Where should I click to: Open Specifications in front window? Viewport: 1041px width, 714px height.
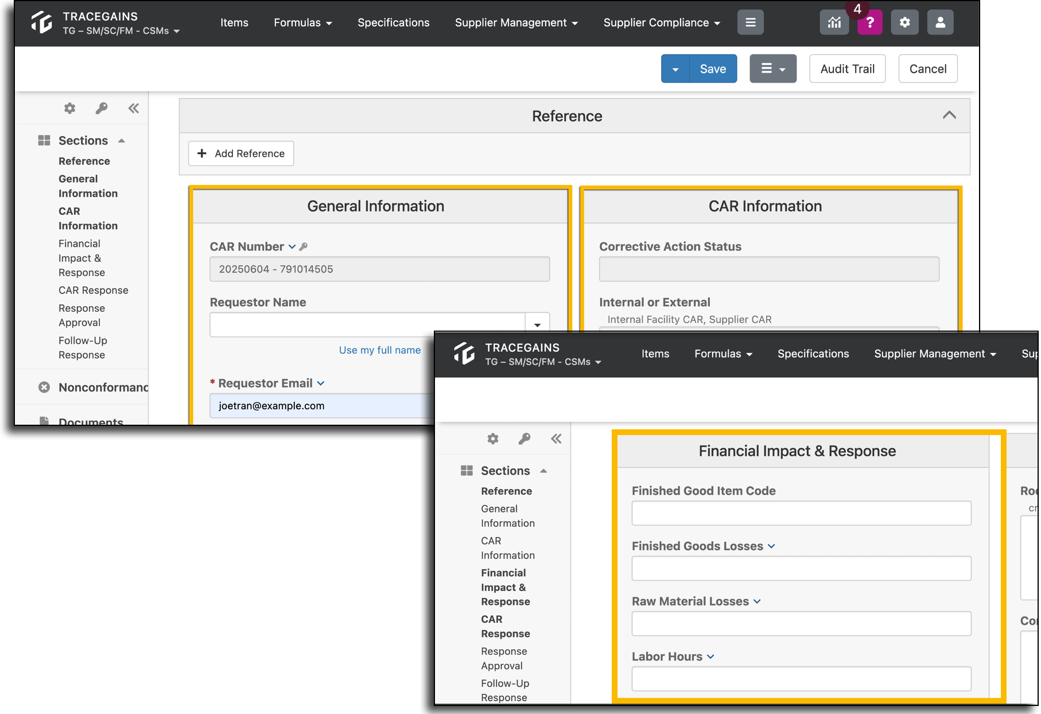[x=813, y=354]
